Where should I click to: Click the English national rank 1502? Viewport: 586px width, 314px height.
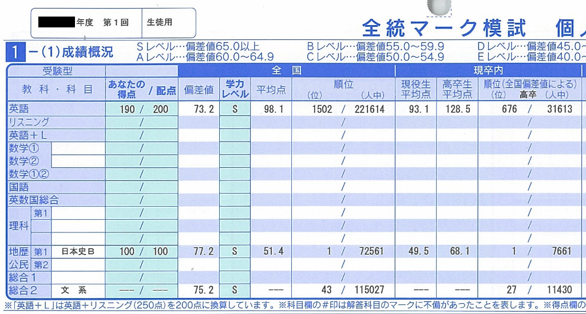pyautogui.click(x=322, y=109)
